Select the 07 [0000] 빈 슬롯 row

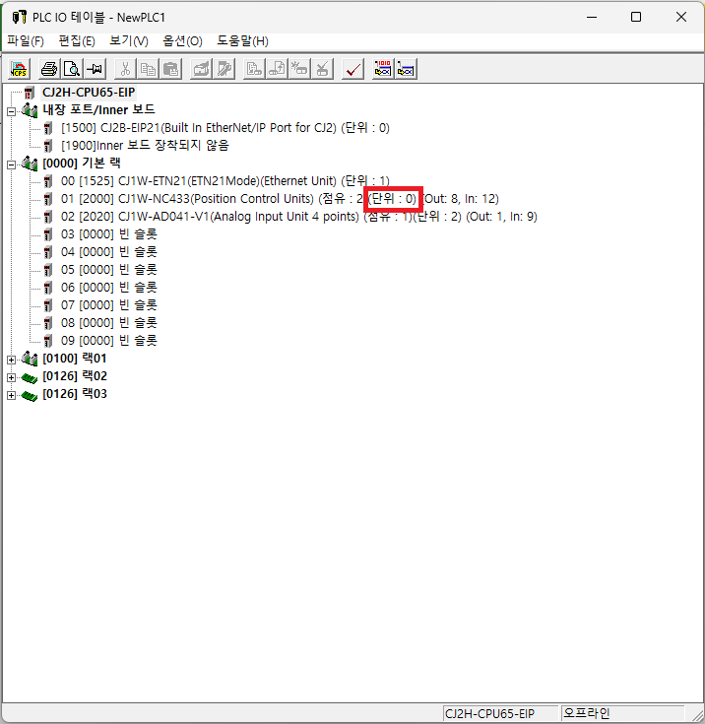coord(109,305)
